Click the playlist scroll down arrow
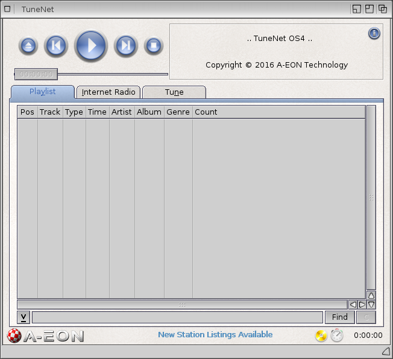Screen dimensions: 393x359 click(371, 305)
